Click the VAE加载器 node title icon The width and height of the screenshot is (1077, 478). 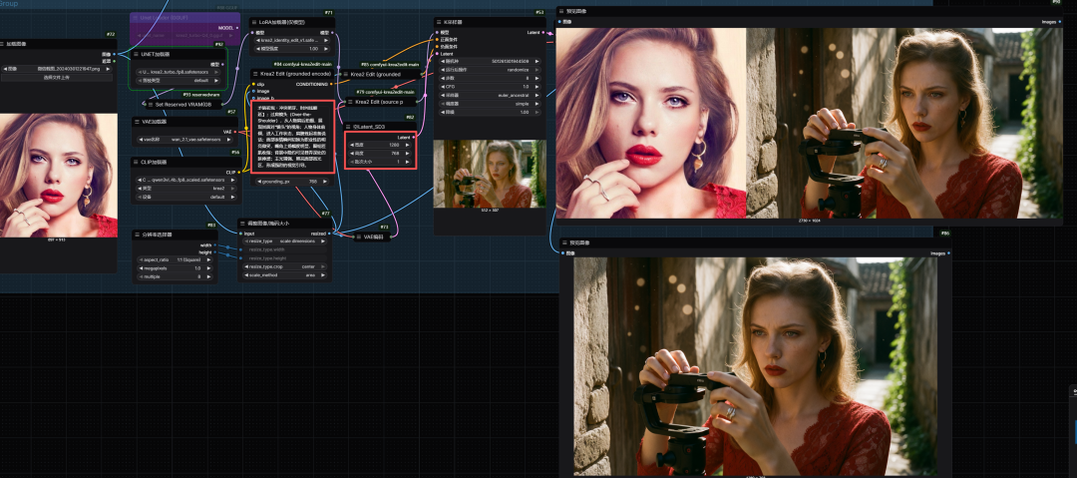click(138, 121)
